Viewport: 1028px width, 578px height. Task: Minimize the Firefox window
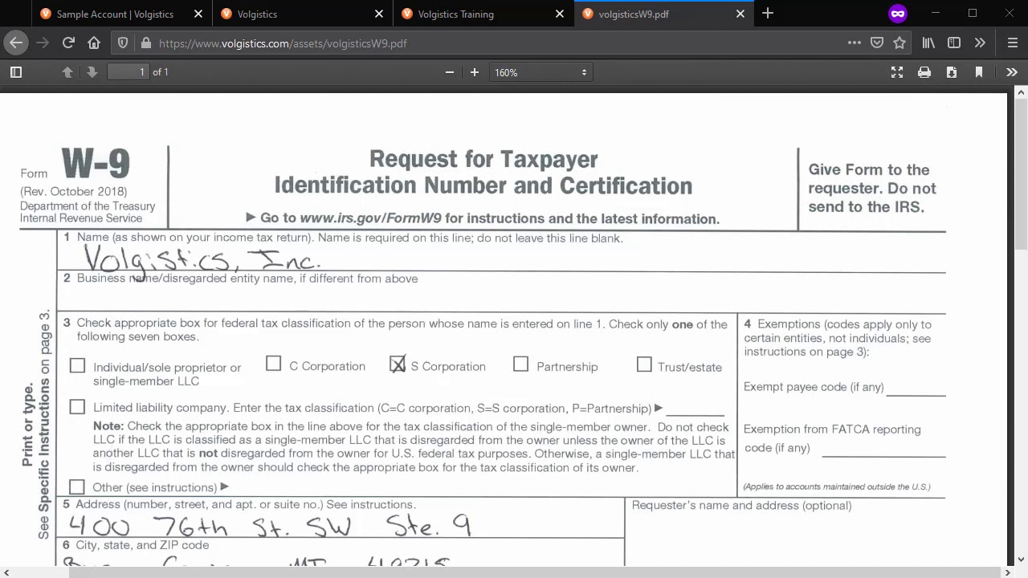point(936,14)
